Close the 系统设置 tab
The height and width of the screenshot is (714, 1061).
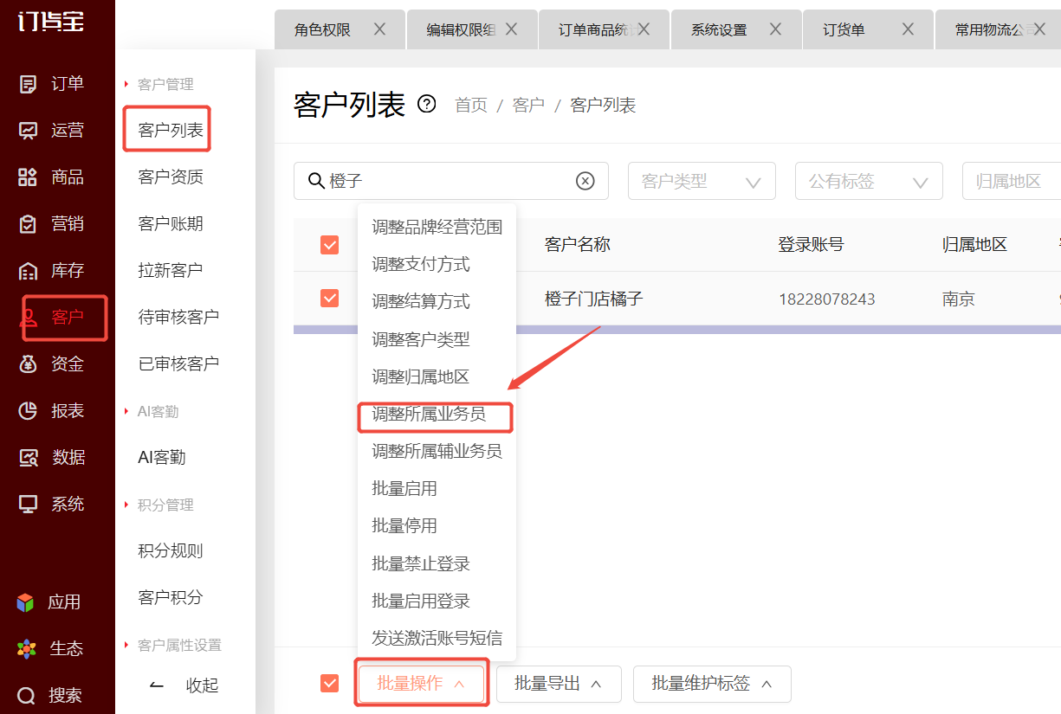775,29
